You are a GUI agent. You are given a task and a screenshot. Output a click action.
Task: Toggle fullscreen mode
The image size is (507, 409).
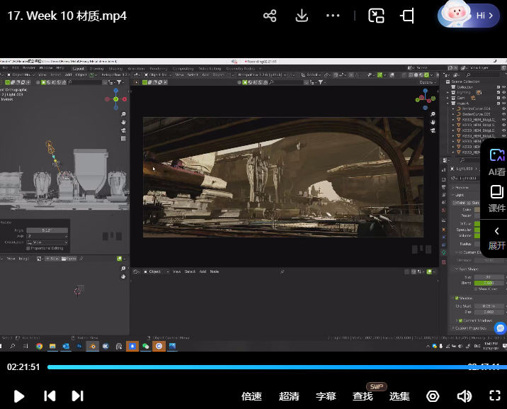[495, 396]
